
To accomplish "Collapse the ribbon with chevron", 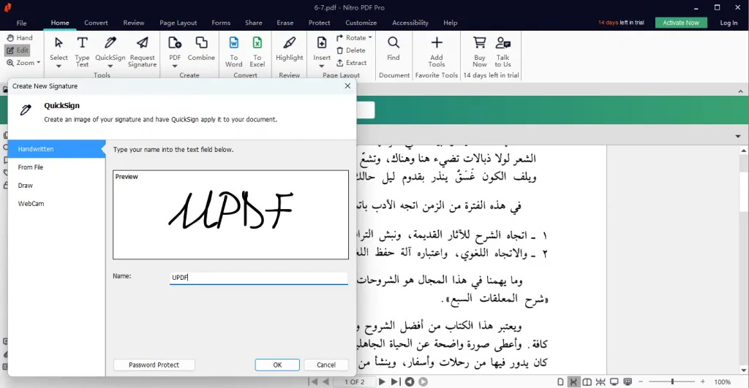I will 741,91.
